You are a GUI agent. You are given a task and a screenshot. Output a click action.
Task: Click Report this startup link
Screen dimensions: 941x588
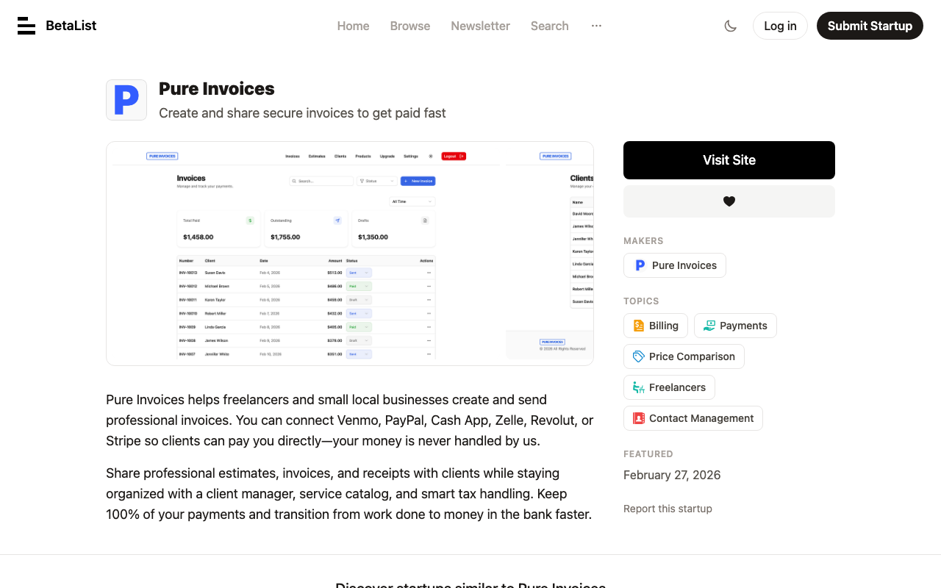[668, 509]
